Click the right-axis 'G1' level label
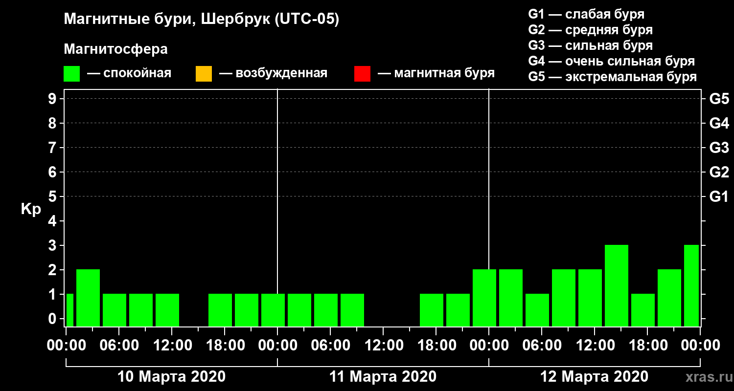 pyautogui.click(x=719, y=196)
